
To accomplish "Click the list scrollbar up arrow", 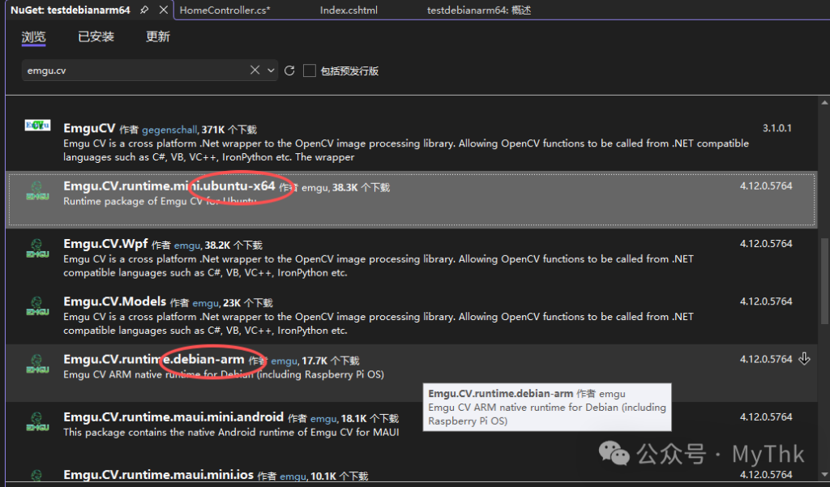I will coord(824,102).
